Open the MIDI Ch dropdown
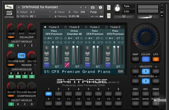 coord(34,16)
